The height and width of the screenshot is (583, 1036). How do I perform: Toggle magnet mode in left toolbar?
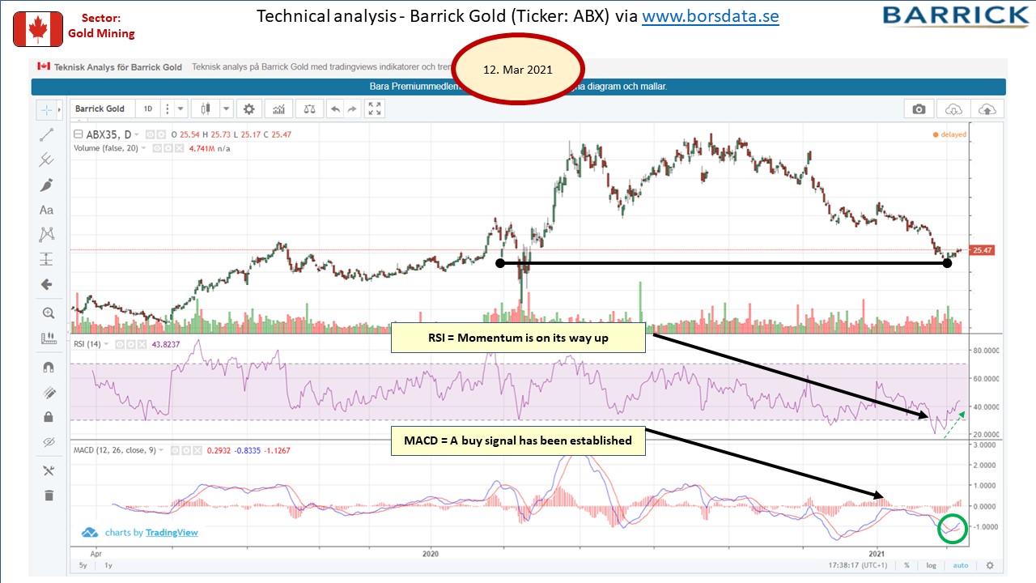click(x=47, y=367)
